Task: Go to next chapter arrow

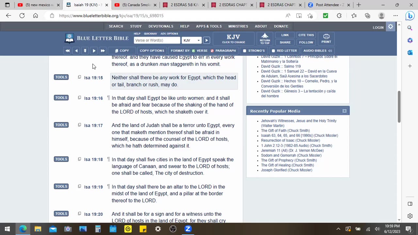Action: tap(94, 51)
